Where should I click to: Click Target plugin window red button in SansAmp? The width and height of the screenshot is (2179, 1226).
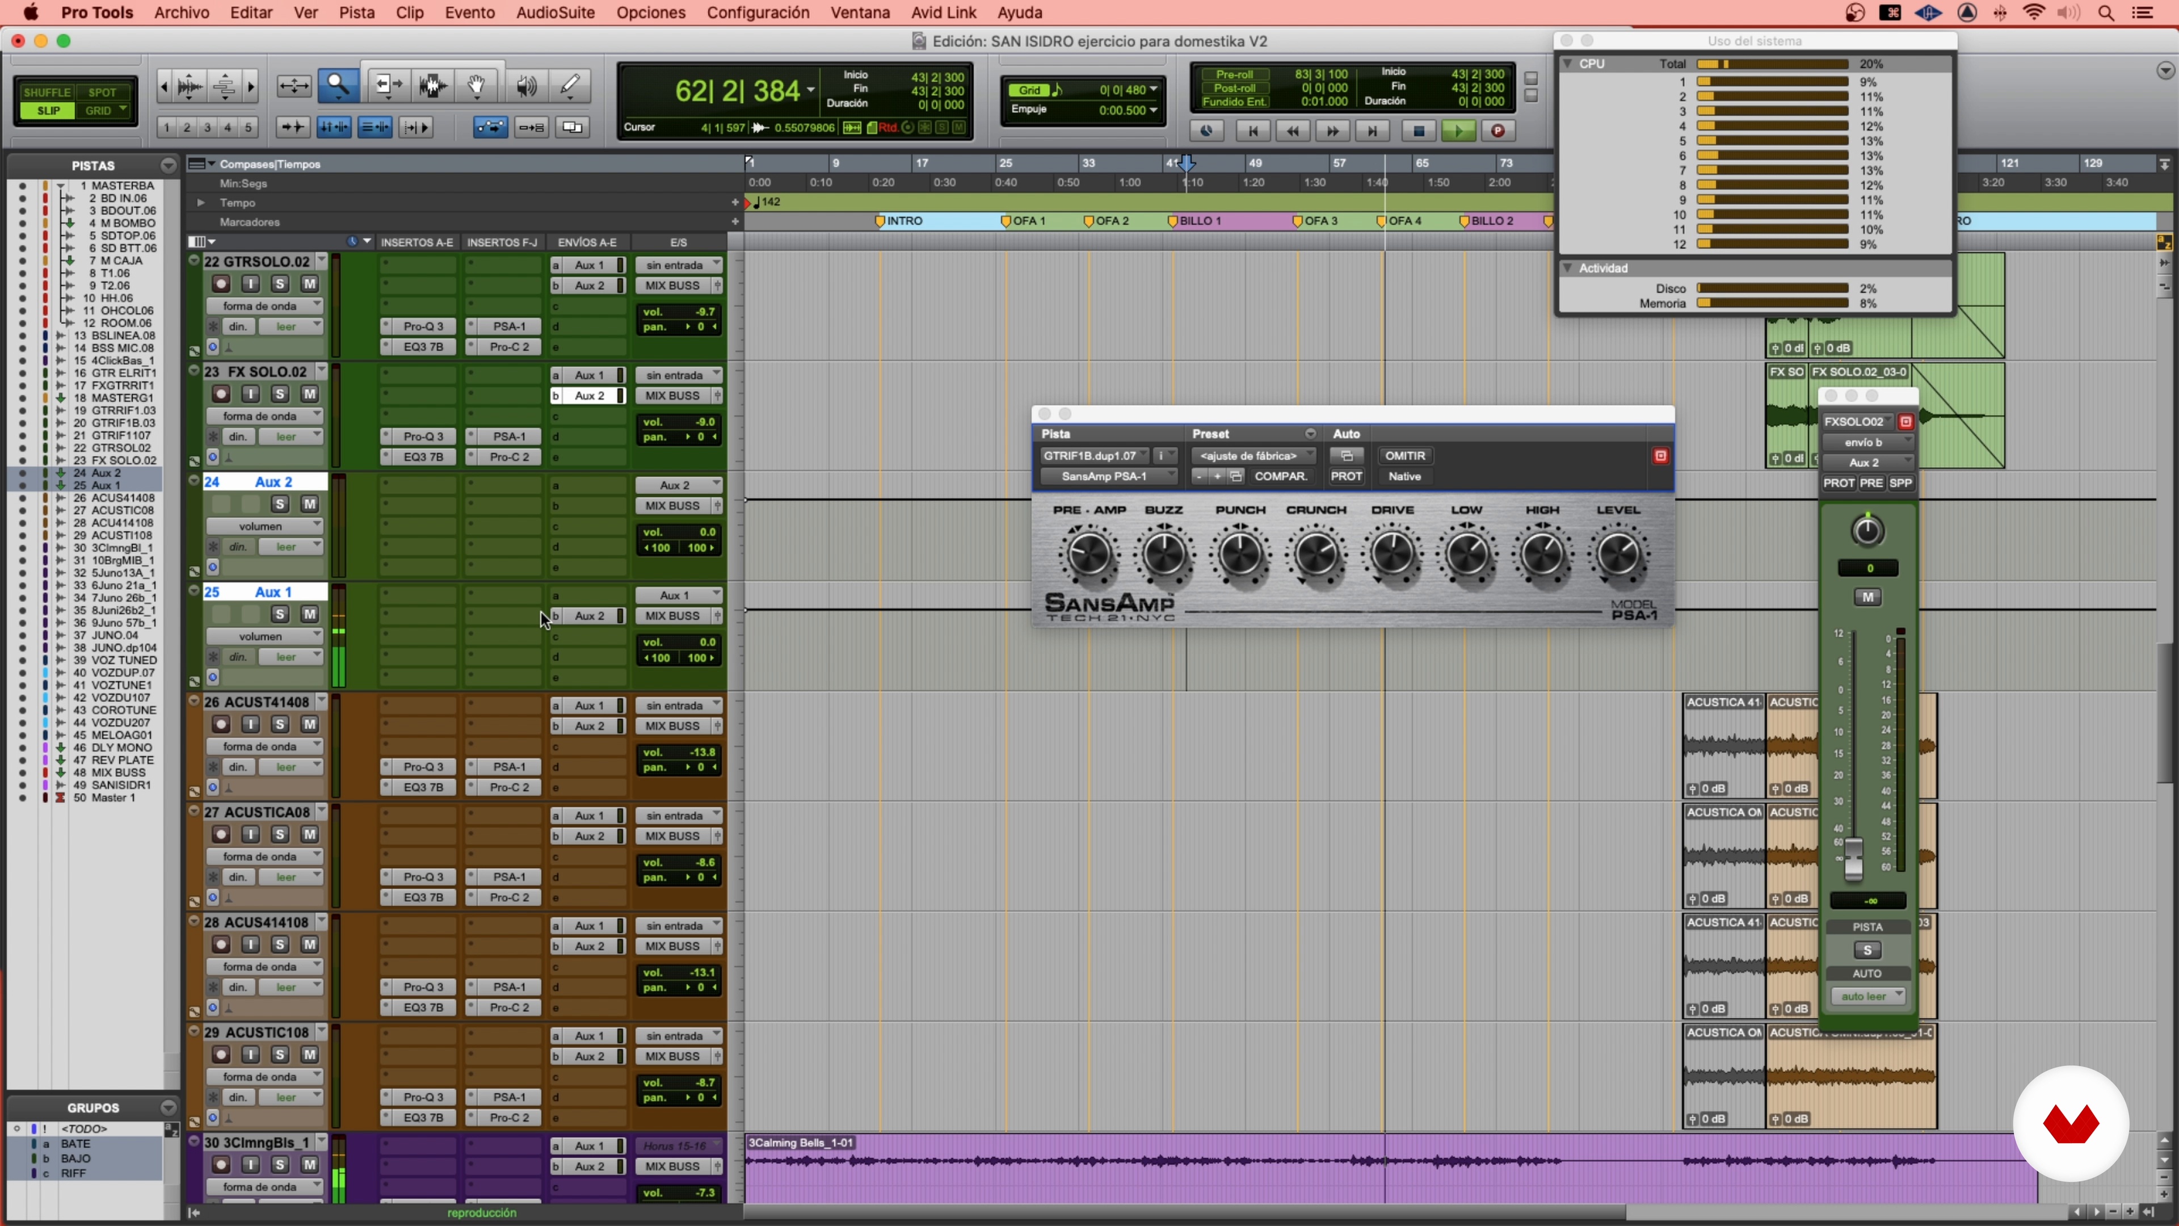coord(1660,456)
